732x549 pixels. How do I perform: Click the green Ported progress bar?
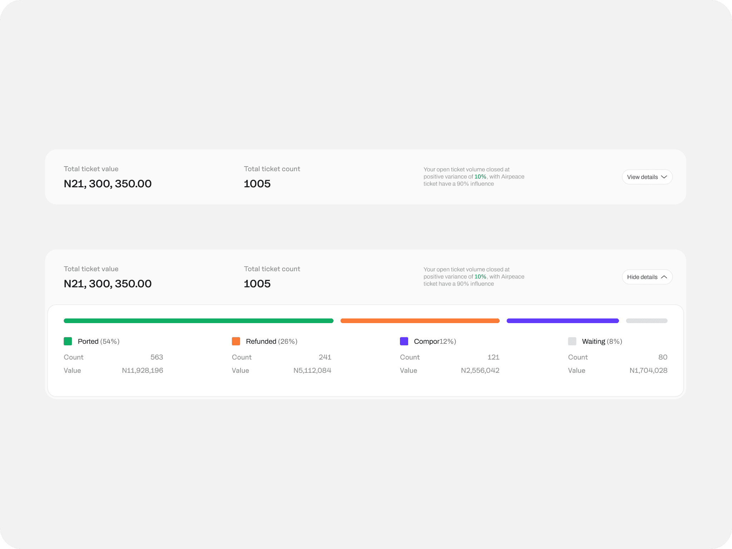pos(198,321)
